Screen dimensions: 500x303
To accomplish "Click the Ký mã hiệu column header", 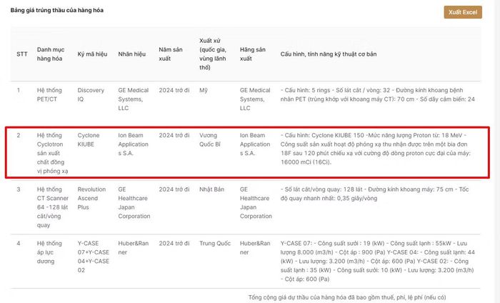I will tap(92, 54).
